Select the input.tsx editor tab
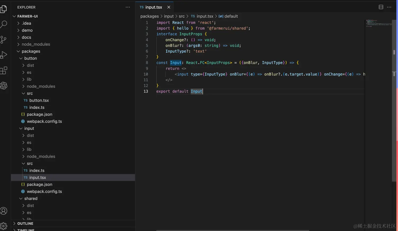This screenshot has width=398, height=231. (154, 7)
